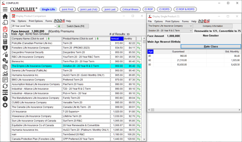Image resolution: width=242 pixels, height=142 pixels.
Task: Click right arrow of Single Product horizontal scrollbar
Action: pos(239,110)
